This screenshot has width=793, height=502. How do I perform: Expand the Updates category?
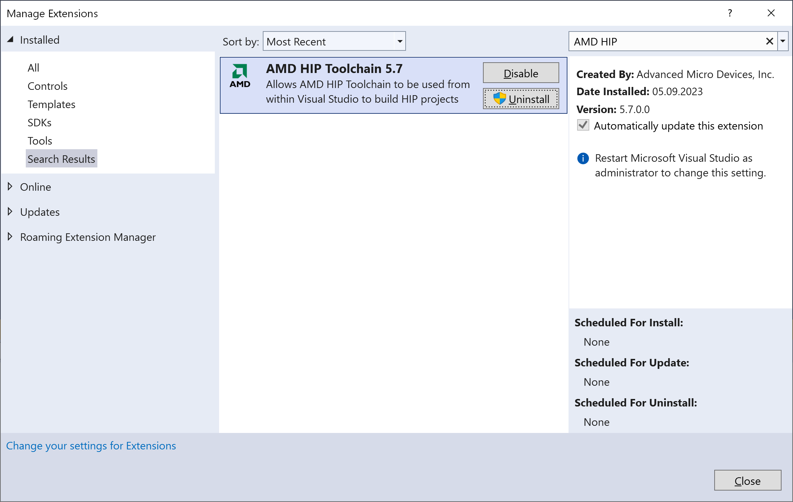pos(10,211)
